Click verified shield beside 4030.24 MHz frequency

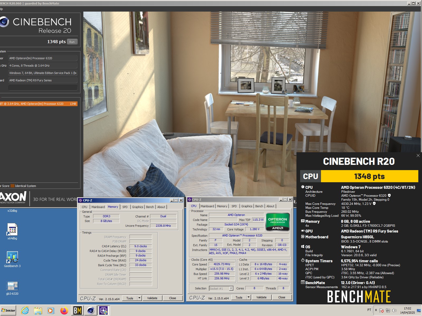tap(374, 203)
